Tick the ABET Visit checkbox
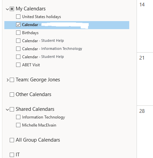This screenshot has width=153, height=158. tap(18, 65)
